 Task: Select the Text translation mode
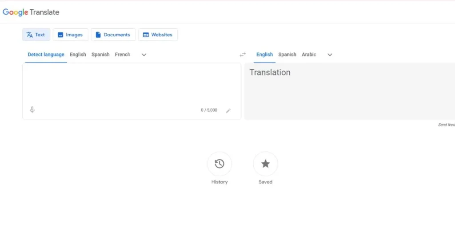(x=36, y=35)
